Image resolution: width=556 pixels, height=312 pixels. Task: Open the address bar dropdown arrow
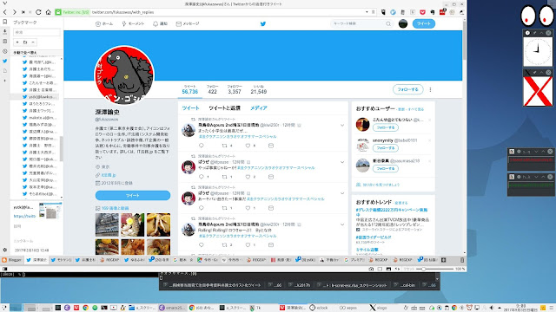pos(367,12)
